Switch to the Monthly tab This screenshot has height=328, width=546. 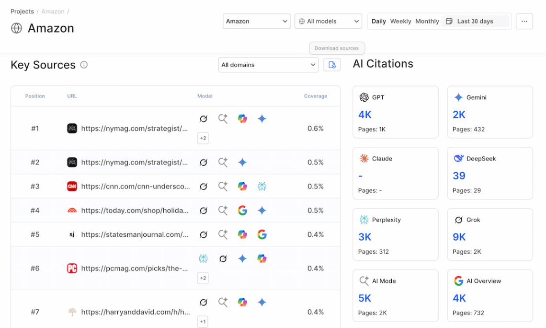pyautogui.click(x=427, y=21)
